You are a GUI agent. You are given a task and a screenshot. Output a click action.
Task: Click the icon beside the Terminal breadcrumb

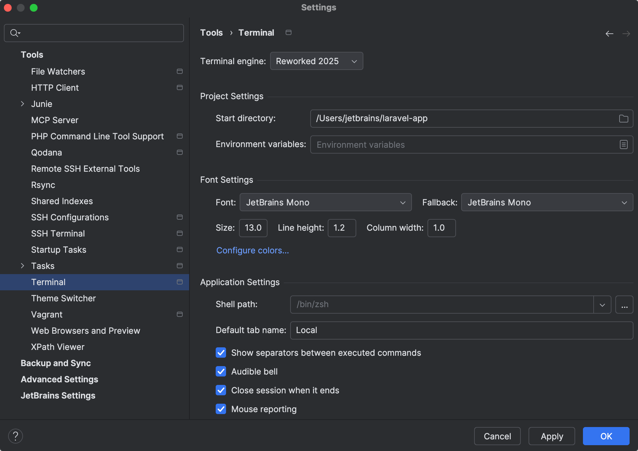288,32
